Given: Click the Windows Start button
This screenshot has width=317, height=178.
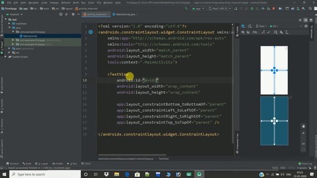Looking at the screenshot, I should 4,174.
